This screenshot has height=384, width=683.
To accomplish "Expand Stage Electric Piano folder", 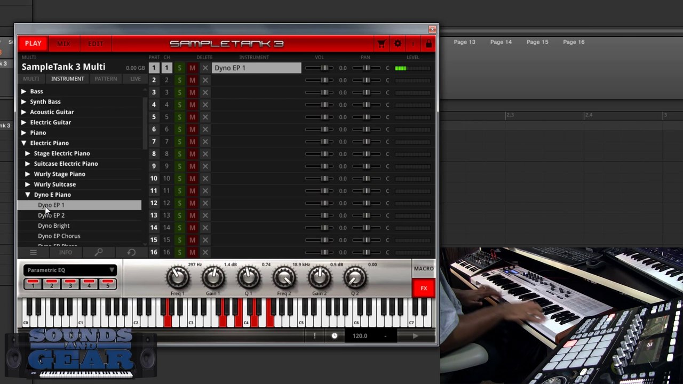I will [x=28, y=154].
